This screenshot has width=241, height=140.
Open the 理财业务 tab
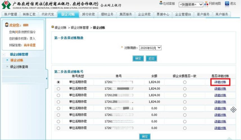point(107,14)
